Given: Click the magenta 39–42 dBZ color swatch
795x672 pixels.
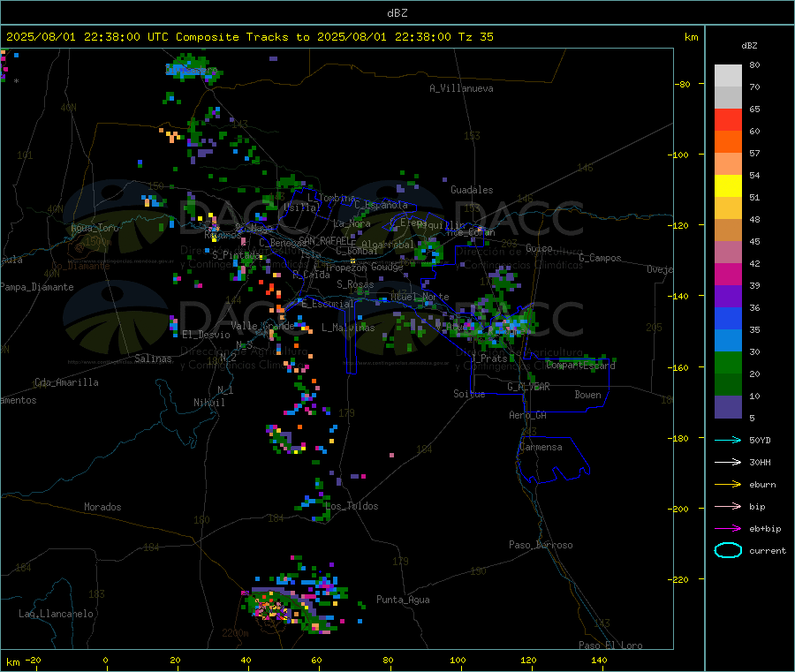Looking at the screenshot, I should point(728,274).
